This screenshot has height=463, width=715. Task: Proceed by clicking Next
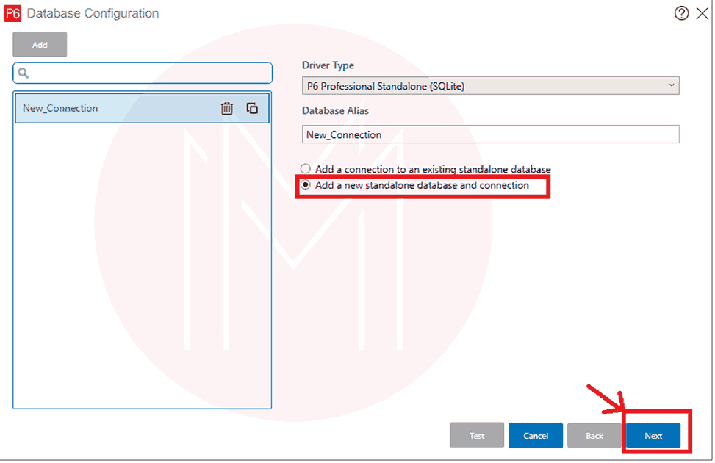point(653,436)
